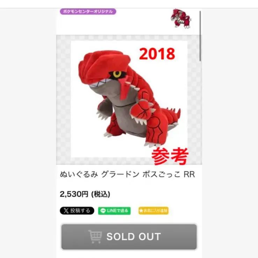The image size is (258, 258).
Task: Open the small Groudon artwork thumbnail
Action: tap(181, 19)
